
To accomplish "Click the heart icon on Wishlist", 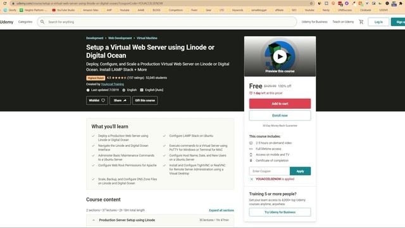I will click(x=103, y=100).
